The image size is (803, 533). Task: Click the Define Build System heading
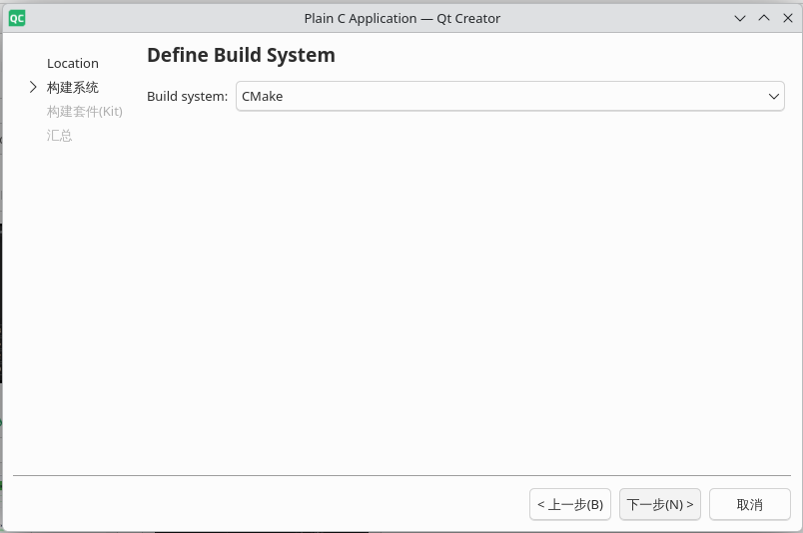pyautogui.click(x=241, y=55)
